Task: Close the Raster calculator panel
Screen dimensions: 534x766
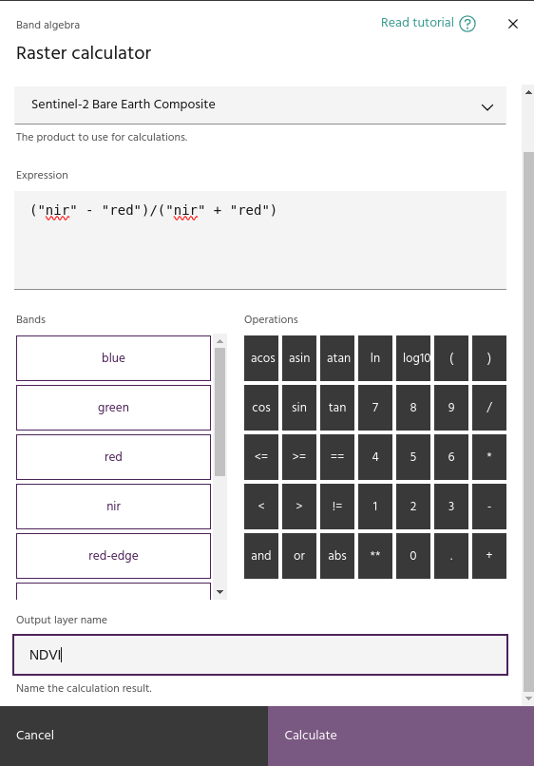Action: [512, 24]
